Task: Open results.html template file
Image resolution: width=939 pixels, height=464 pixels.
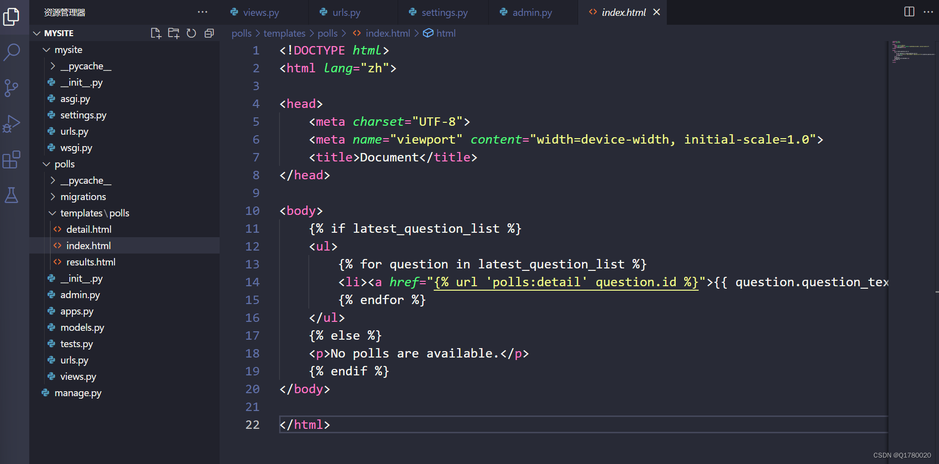Action: click(x=124, y=262)
